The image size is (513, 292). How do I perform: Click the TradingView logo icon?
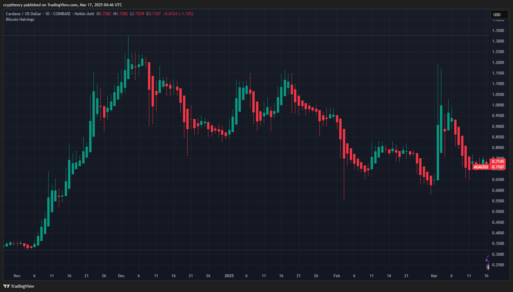coord(6,286)
